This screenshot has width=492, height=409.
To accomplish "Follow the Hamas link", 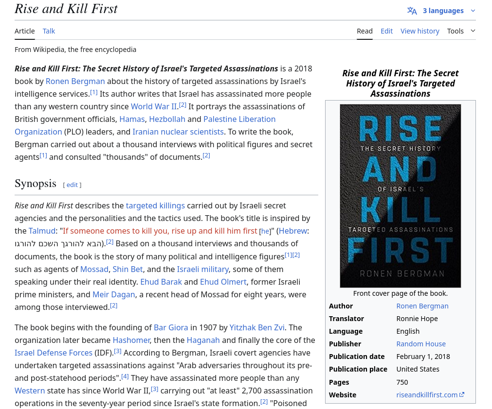I will (x=132, y=119).
